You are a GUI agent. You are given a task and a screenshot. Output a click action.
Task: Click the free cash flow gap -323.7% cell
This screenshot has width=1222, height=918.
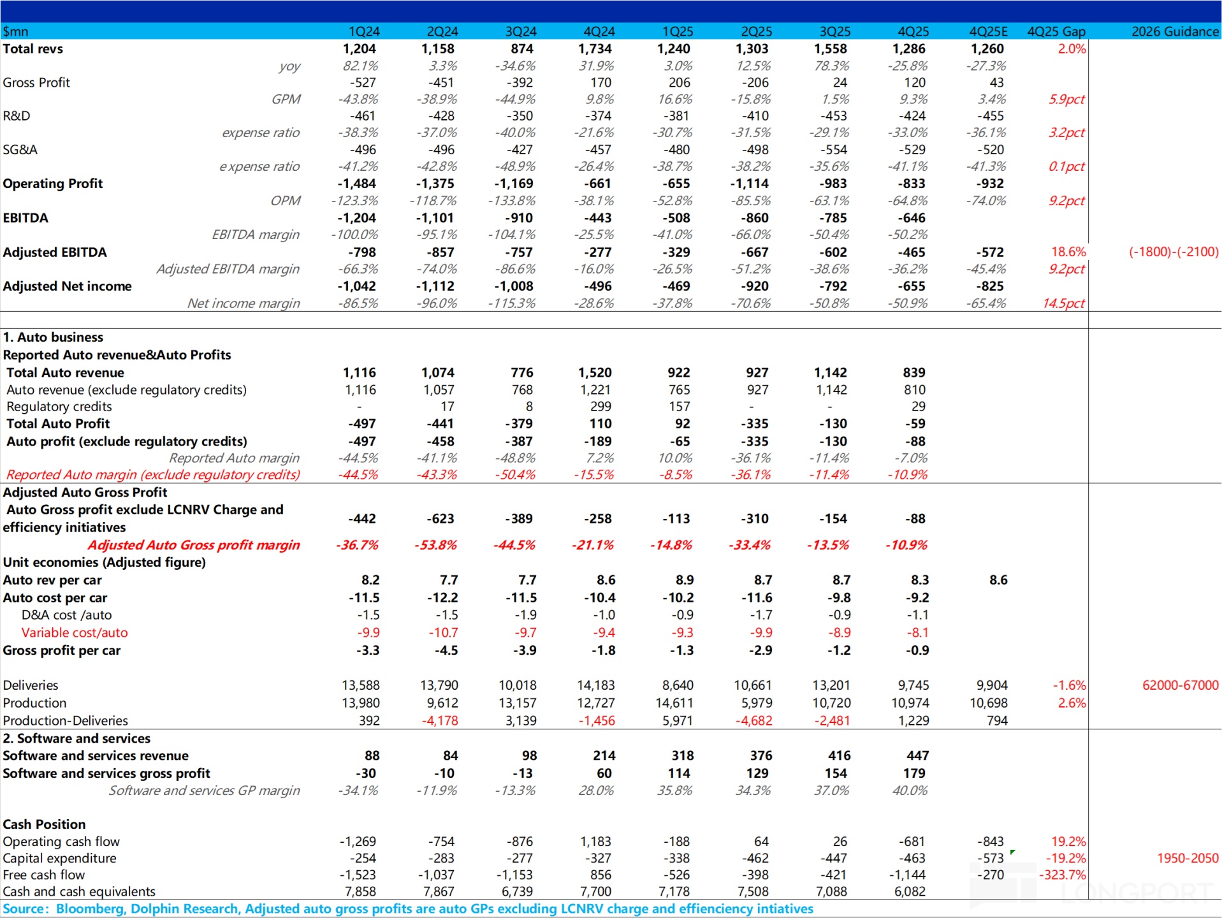[1062, 875]
